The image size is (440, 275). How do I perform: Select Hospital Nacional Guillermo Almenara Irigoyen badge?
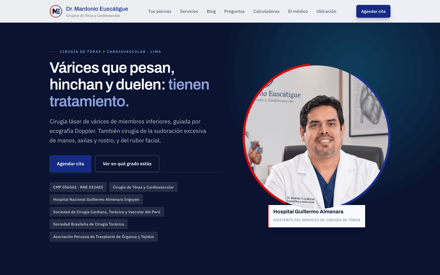(96, 200)
